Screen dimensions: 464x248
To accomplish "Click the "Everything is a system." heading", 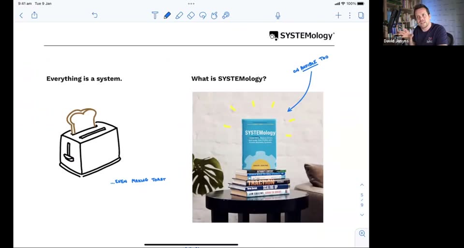I will click(x=84, y=79).
